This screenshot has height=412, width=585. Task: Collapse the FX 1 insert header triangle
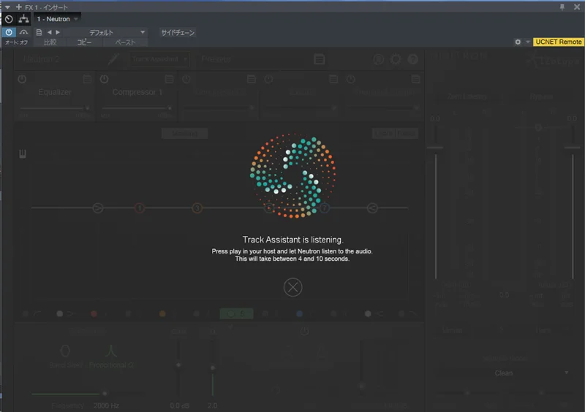coord(7,7)
